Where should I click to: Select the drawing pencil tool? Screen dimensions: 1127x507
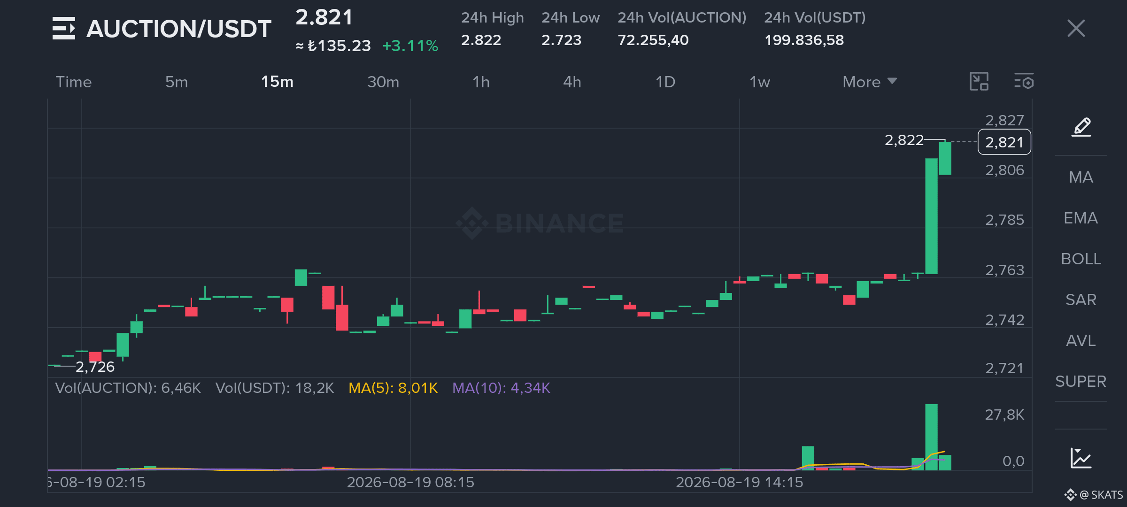1081,127
